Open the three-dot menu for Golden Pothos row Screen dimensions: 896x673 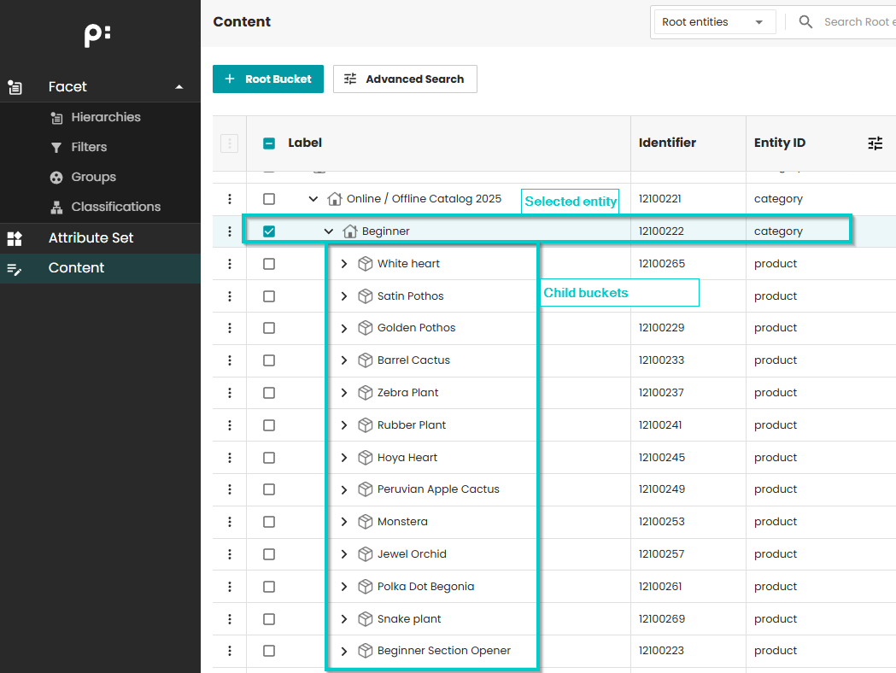coord(230,328)
